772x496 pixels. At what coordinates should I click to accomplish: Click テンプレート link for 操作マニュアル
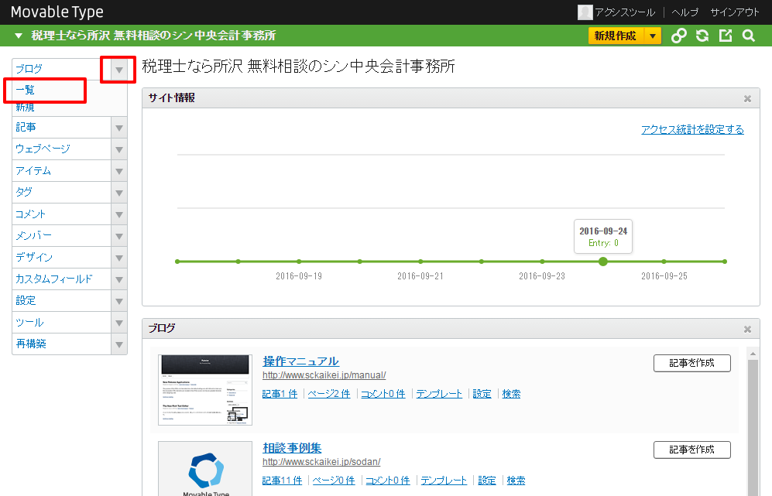click(439, 394)
